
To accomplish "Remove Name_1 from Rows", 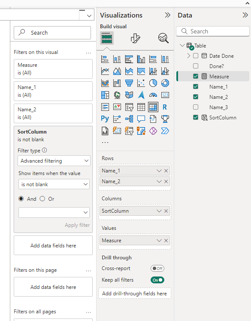I will tap(166, 171).
